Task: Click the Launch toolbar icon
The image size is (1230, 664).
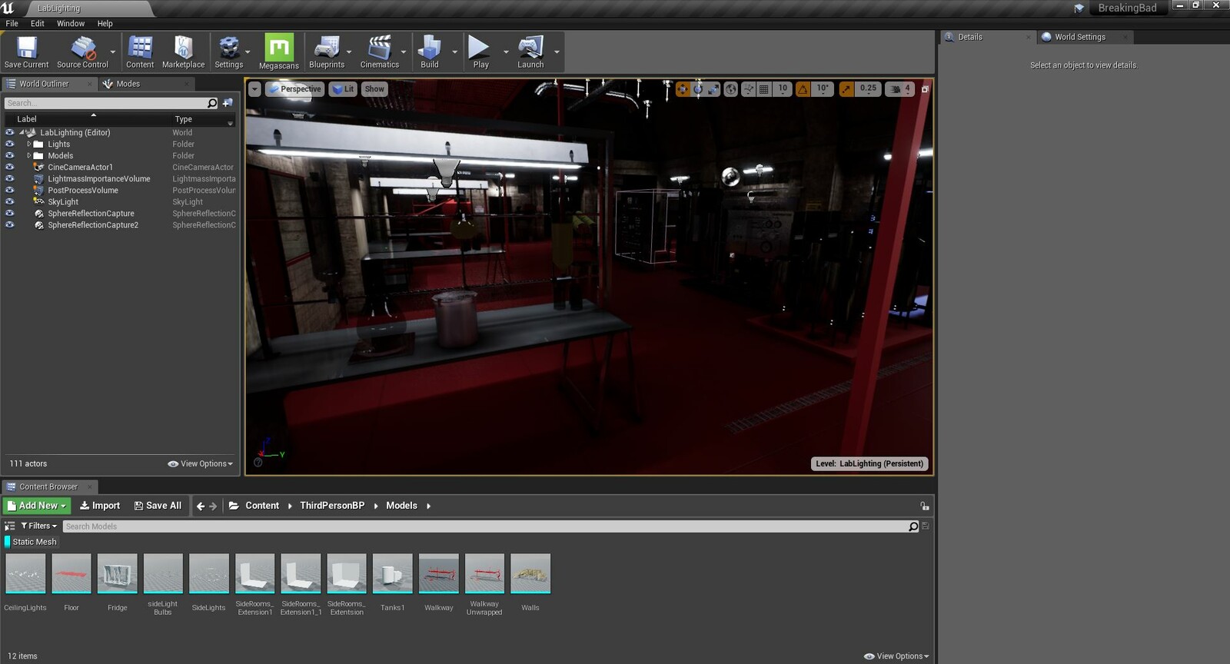Action: click(530, 52)
